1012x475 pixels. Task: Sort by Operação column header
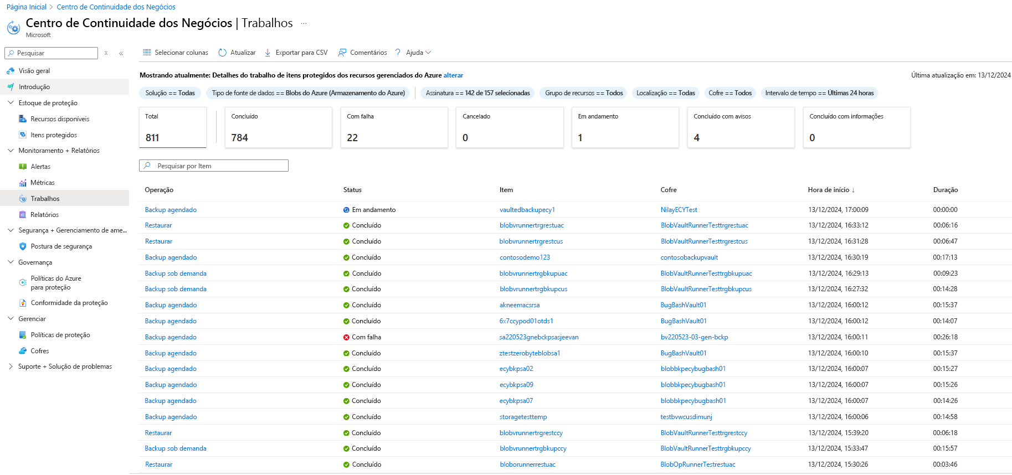point(159,190)
